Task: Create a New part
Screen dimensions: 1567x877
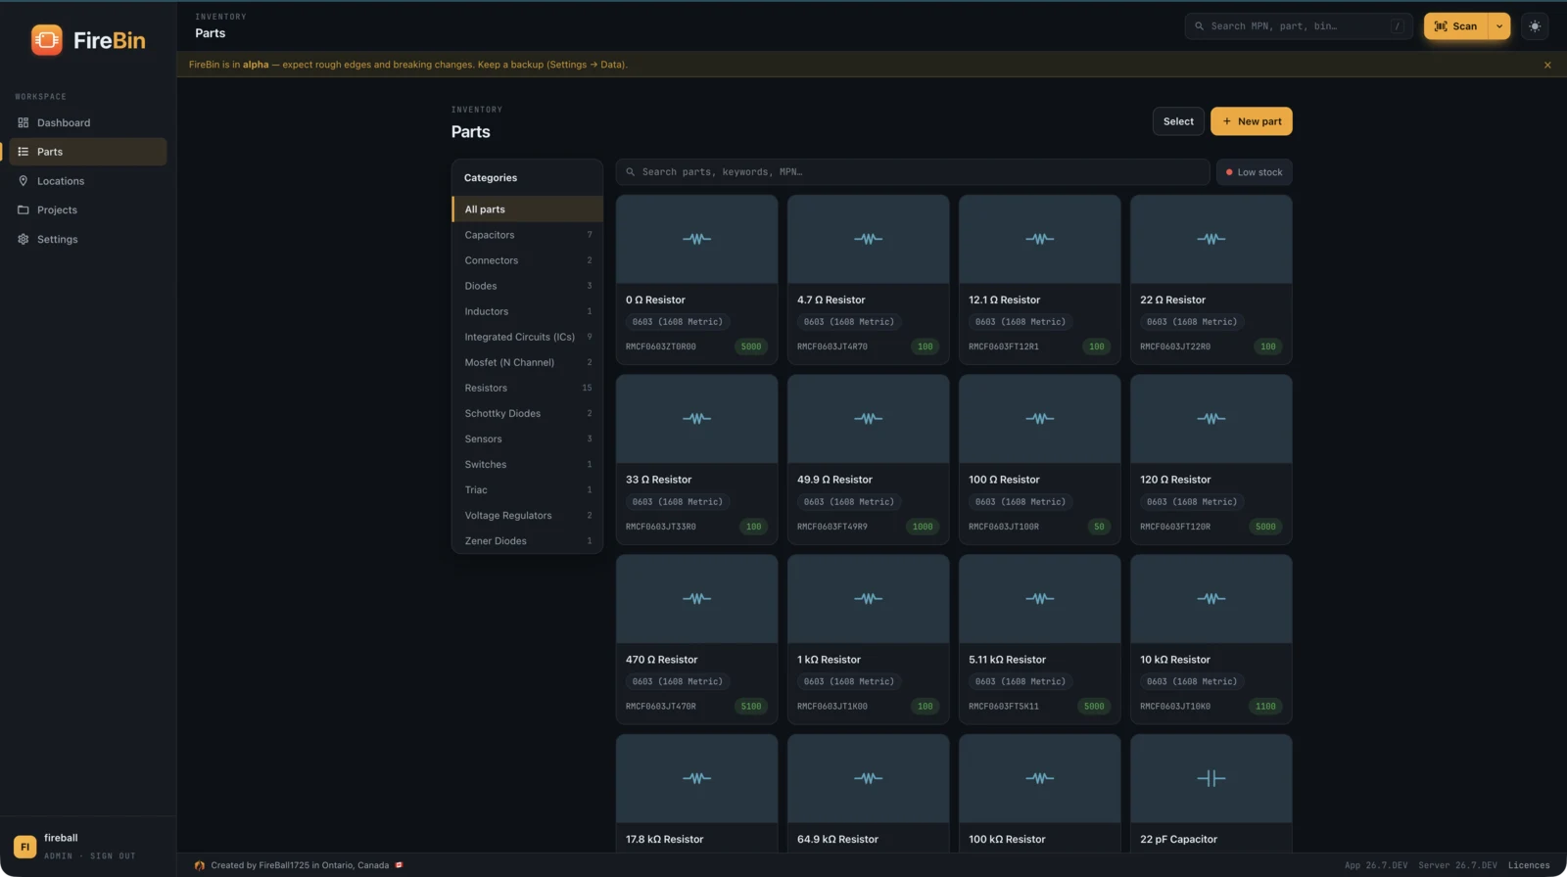Action: (1252, 121)
